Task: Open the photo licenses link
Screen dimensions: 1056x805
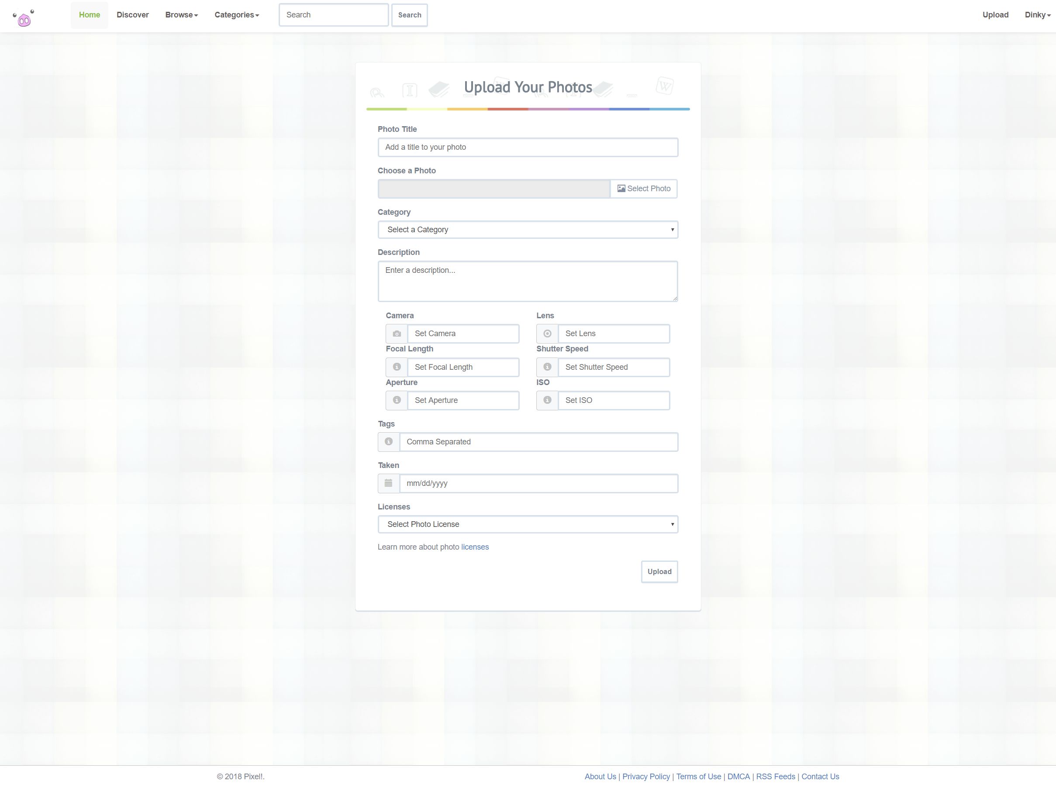Action: [x=475, y=547]
